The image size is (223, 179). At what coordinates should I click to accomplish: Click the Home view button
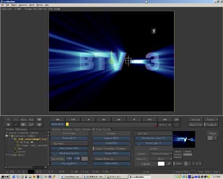click(x=23, y=120)
